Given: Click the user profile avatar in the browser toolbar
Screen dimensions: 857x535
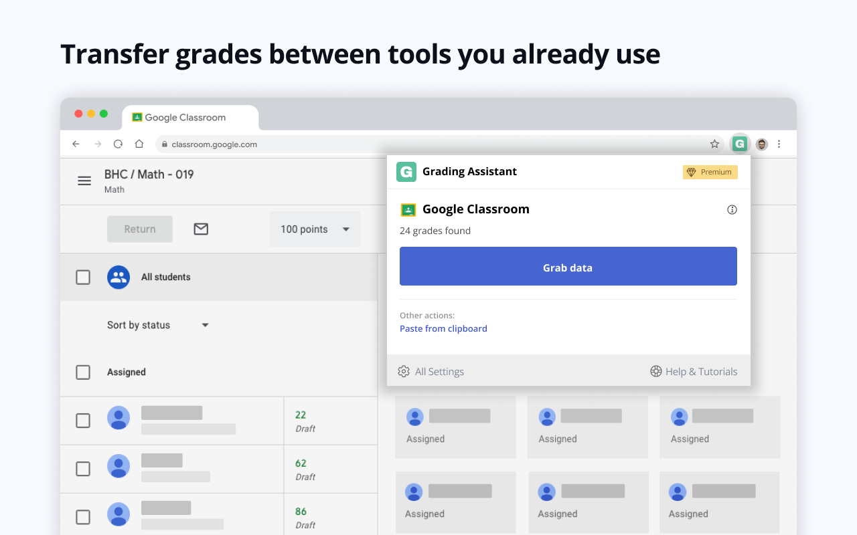Looking at the screenshot, I should click(x=761, y=144).
